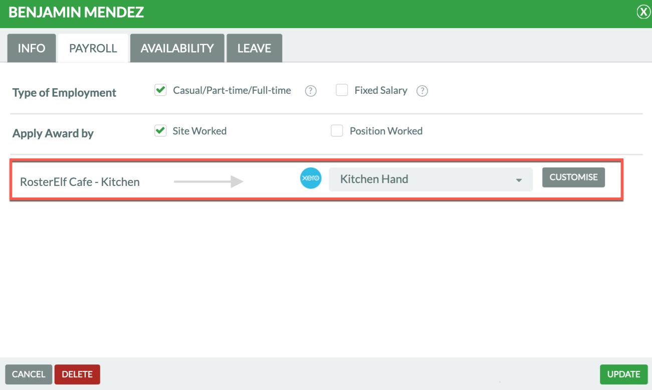Save changes with the UPDATE button
The image size is (652, 390).
point(624,374)
